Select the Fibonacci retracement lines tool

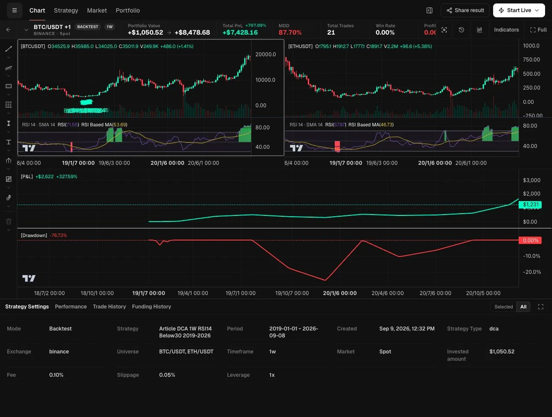[8, 105]
